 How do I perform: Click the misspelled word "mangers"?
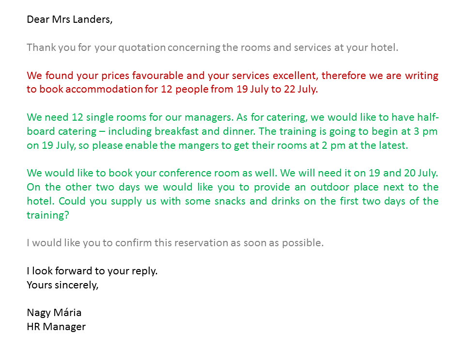point(194,145)
